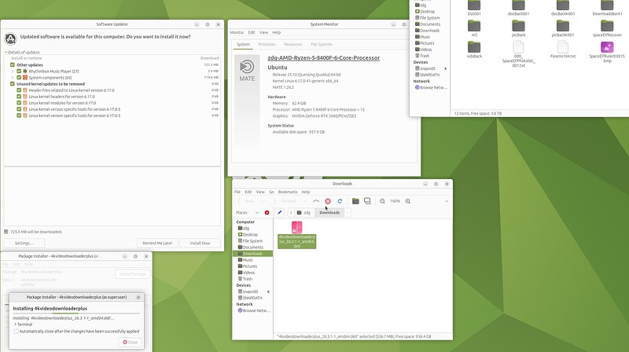Open Software Updater Settings

coord(24,243)
